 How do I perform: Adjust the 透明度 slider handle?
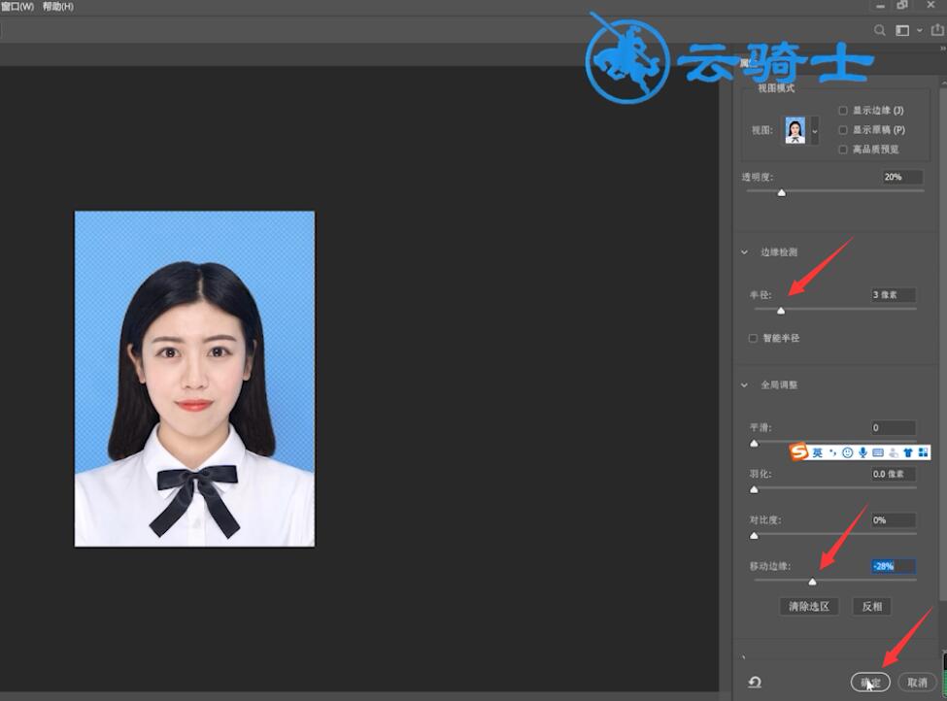[782, 192]
